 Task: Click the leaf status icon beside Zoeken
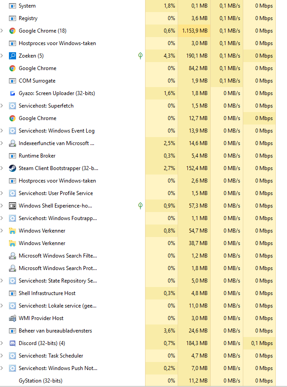(x=141, y=56)
